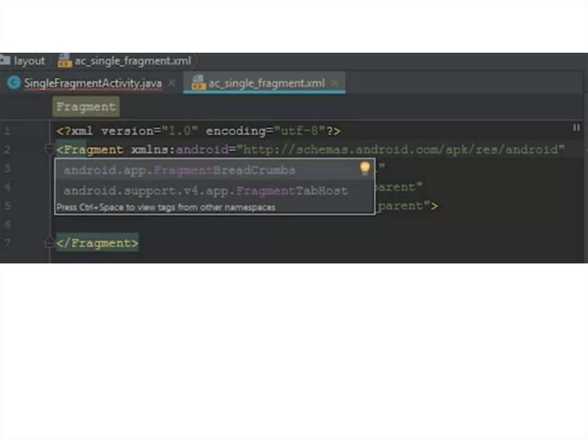588x440 pixels.
Task: Switch to SingleFragmentActivity.java tab
Action: coord(92,83)
